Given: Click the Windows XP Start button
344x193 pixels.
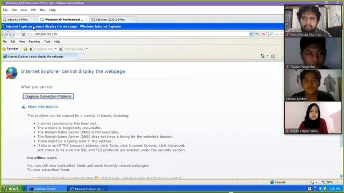Looking at the screenshot, I should tap(12, 189).
